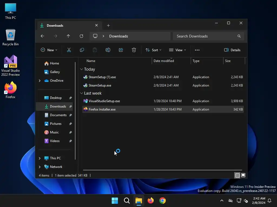This screenshot has width=277, height=207.
Task: Expand the OneDrive tree node
Action: pyautogui.click(x=39, y=81)
